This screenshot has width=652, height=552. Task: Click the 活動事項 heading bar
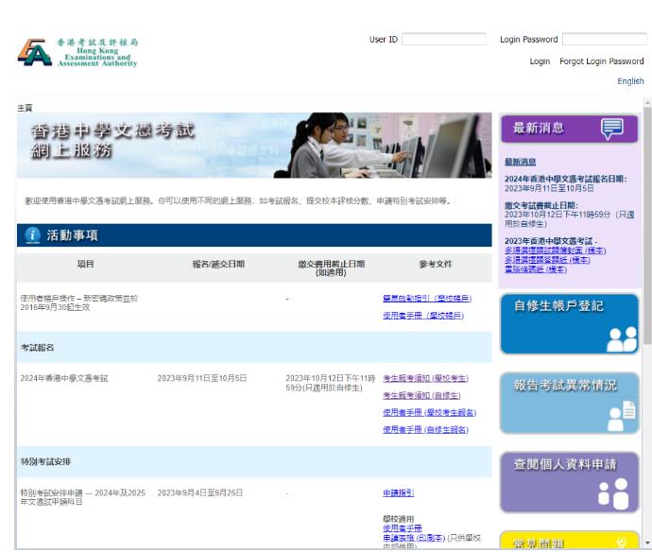pos(254,235)
